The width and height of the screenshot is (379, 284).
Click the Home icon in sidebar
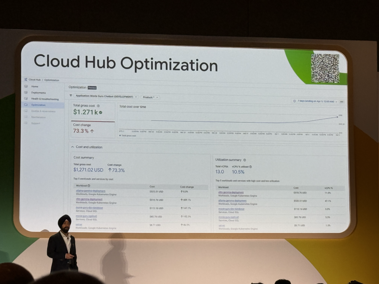(26, 86)
